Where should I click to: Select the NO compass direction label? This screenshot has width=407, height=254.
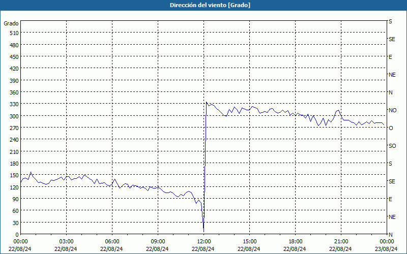[392, 110]
